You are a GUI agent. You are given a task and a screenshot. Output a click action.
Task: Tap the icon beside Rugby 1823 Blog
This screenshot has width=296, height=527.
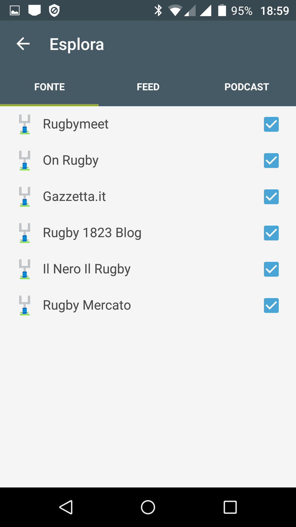click(x=25, y=233)
